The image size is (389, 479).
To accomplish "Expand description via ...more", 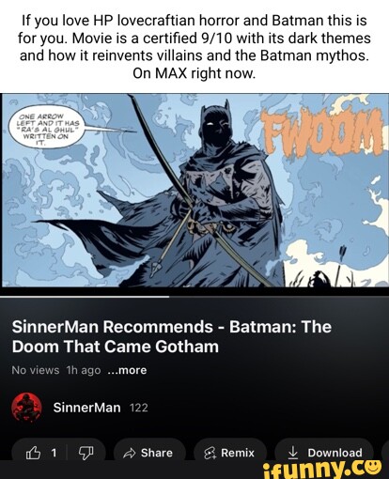I will [x=127, y=370].
